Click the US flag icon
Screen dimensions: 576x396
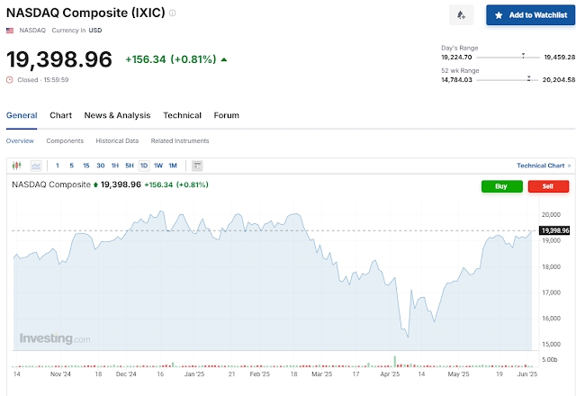[10, 31]
